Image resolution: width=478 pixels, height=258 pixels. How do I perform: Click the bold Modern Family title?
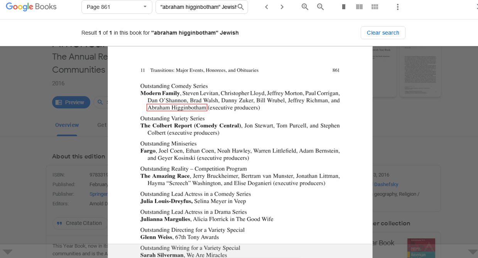click(x=160, y=93)
